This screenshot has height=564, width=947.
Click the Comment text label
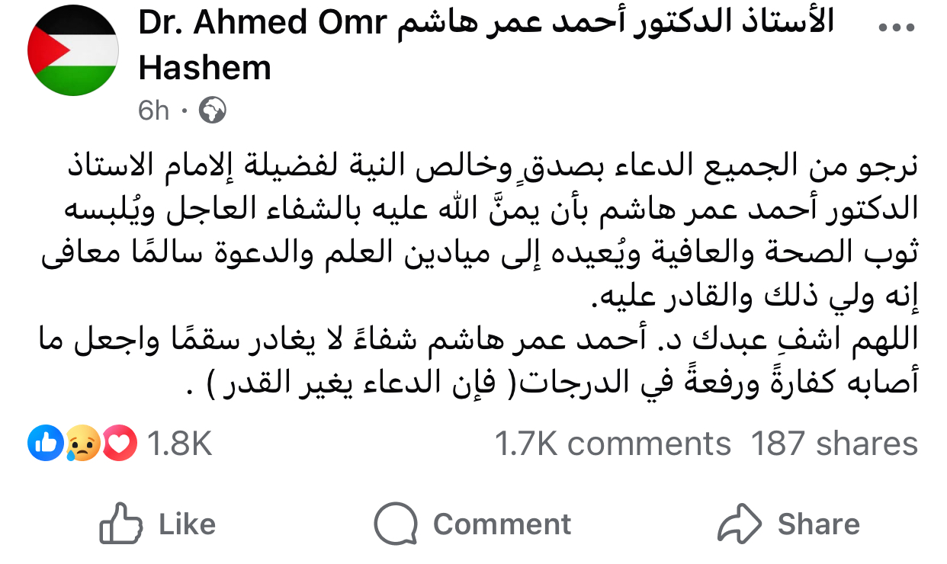pyautogui.click(x=502, y=524)
